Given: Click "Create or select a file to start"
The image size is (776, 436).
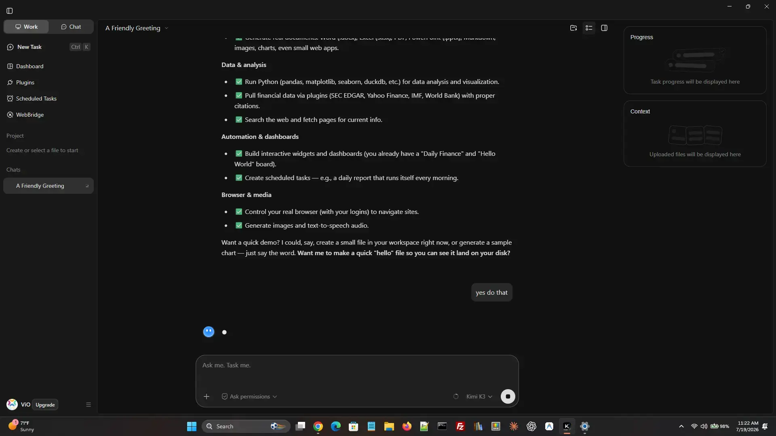Looking at the screenshot, I should pyautogui.click(x=42, y=150).
